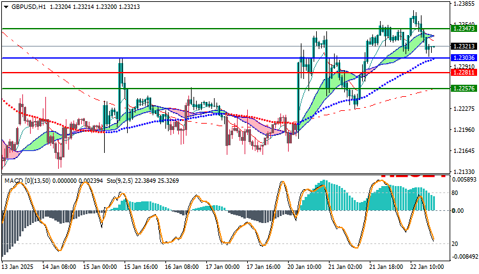479x274 pixels.
Task: Select the price scale value 1.22275
Action: (464, 109)
